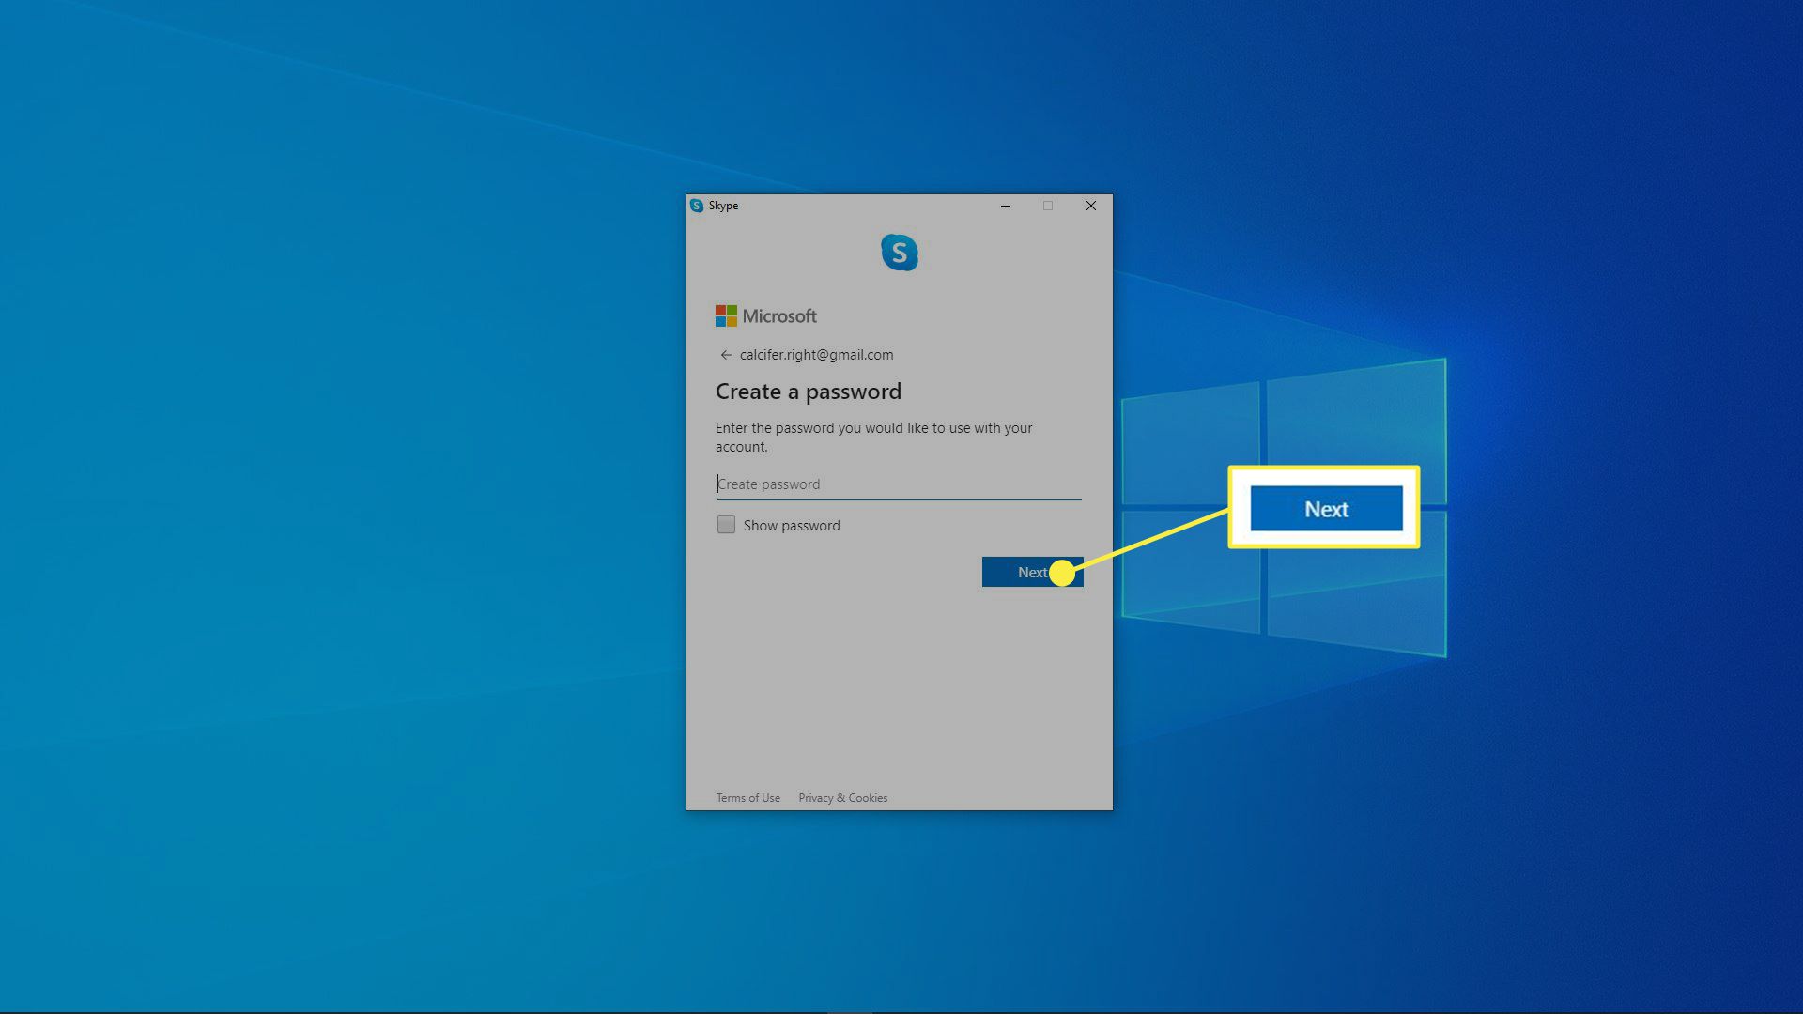Focus the Create password field

(899, 484)
